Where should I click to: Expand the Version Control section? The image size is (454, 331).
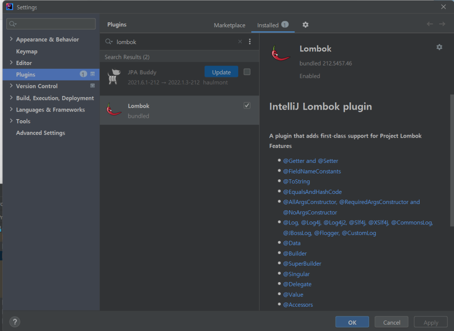pyautogui.click(x=11, y=86)
